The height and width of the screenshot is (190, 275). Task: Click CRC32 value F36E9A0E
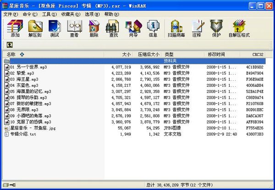[255, 79]
